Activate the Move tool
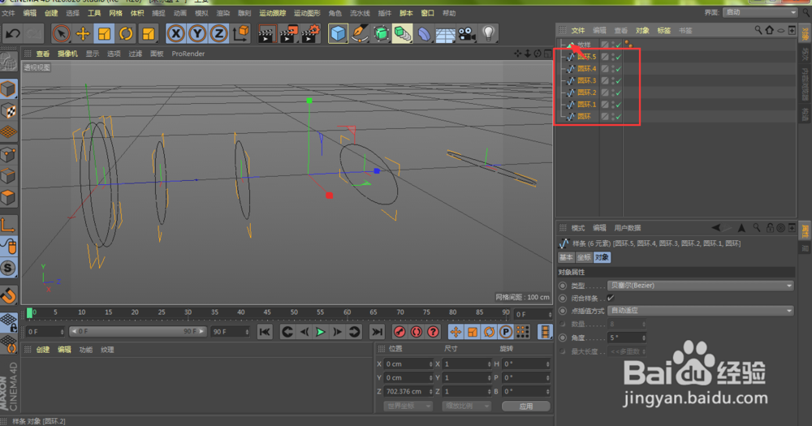The image size is (812, 426). (x=83, y=34)
